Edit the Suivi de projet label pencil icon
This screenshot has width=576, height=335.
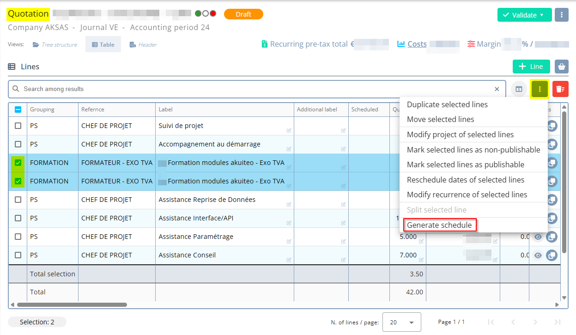289,131
